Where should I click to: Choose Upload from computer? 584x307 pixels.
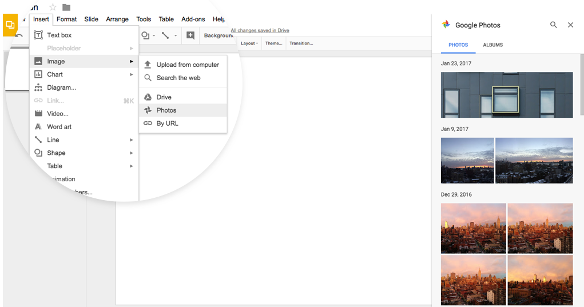tap(183, 65)
